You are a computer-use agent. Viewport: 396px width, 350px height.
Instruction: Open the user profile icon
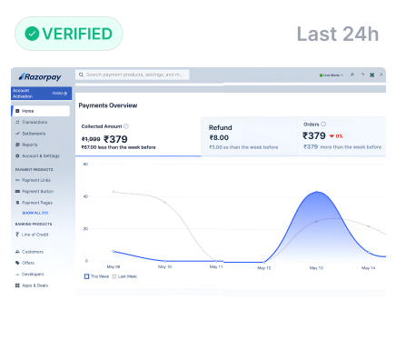[x=381, y=75]
